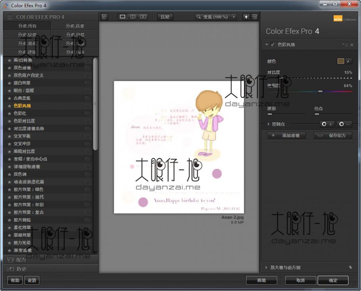Open the 色彩风格 filter options menu
361x291 pixels.
[346, 45]
